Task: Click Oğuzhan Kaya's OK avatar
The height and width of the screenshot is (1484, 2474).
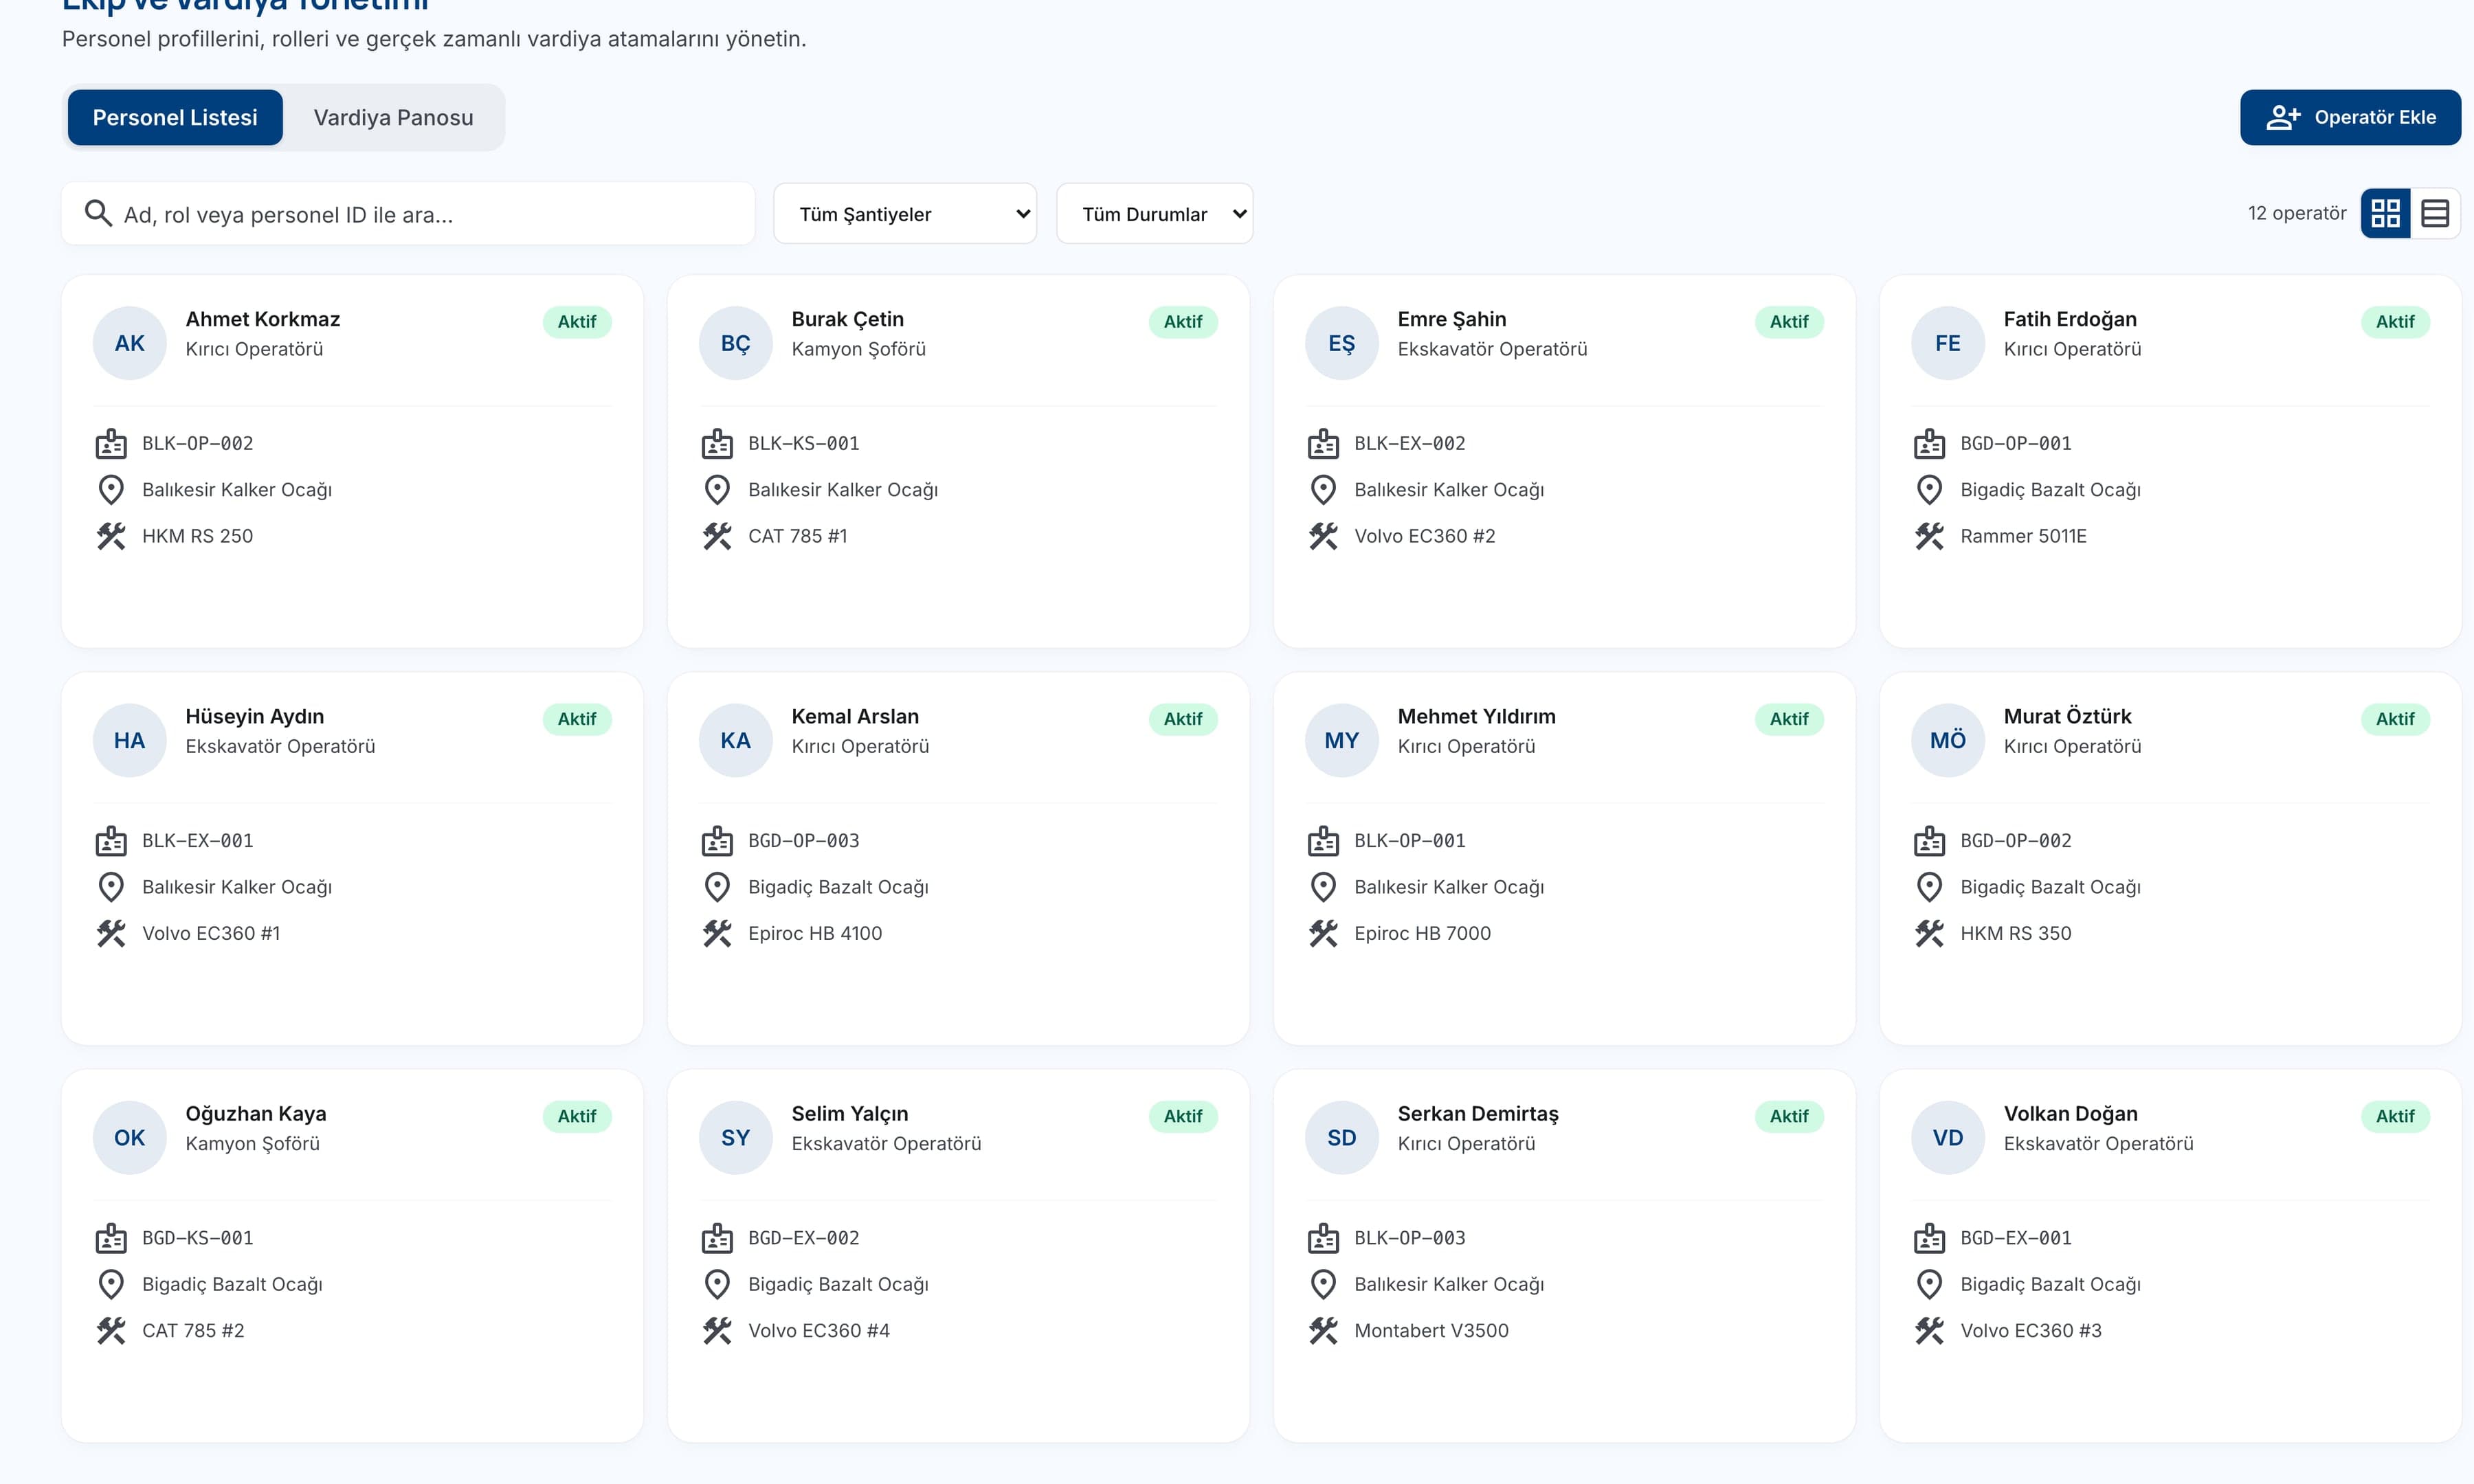Action: 129,1137
